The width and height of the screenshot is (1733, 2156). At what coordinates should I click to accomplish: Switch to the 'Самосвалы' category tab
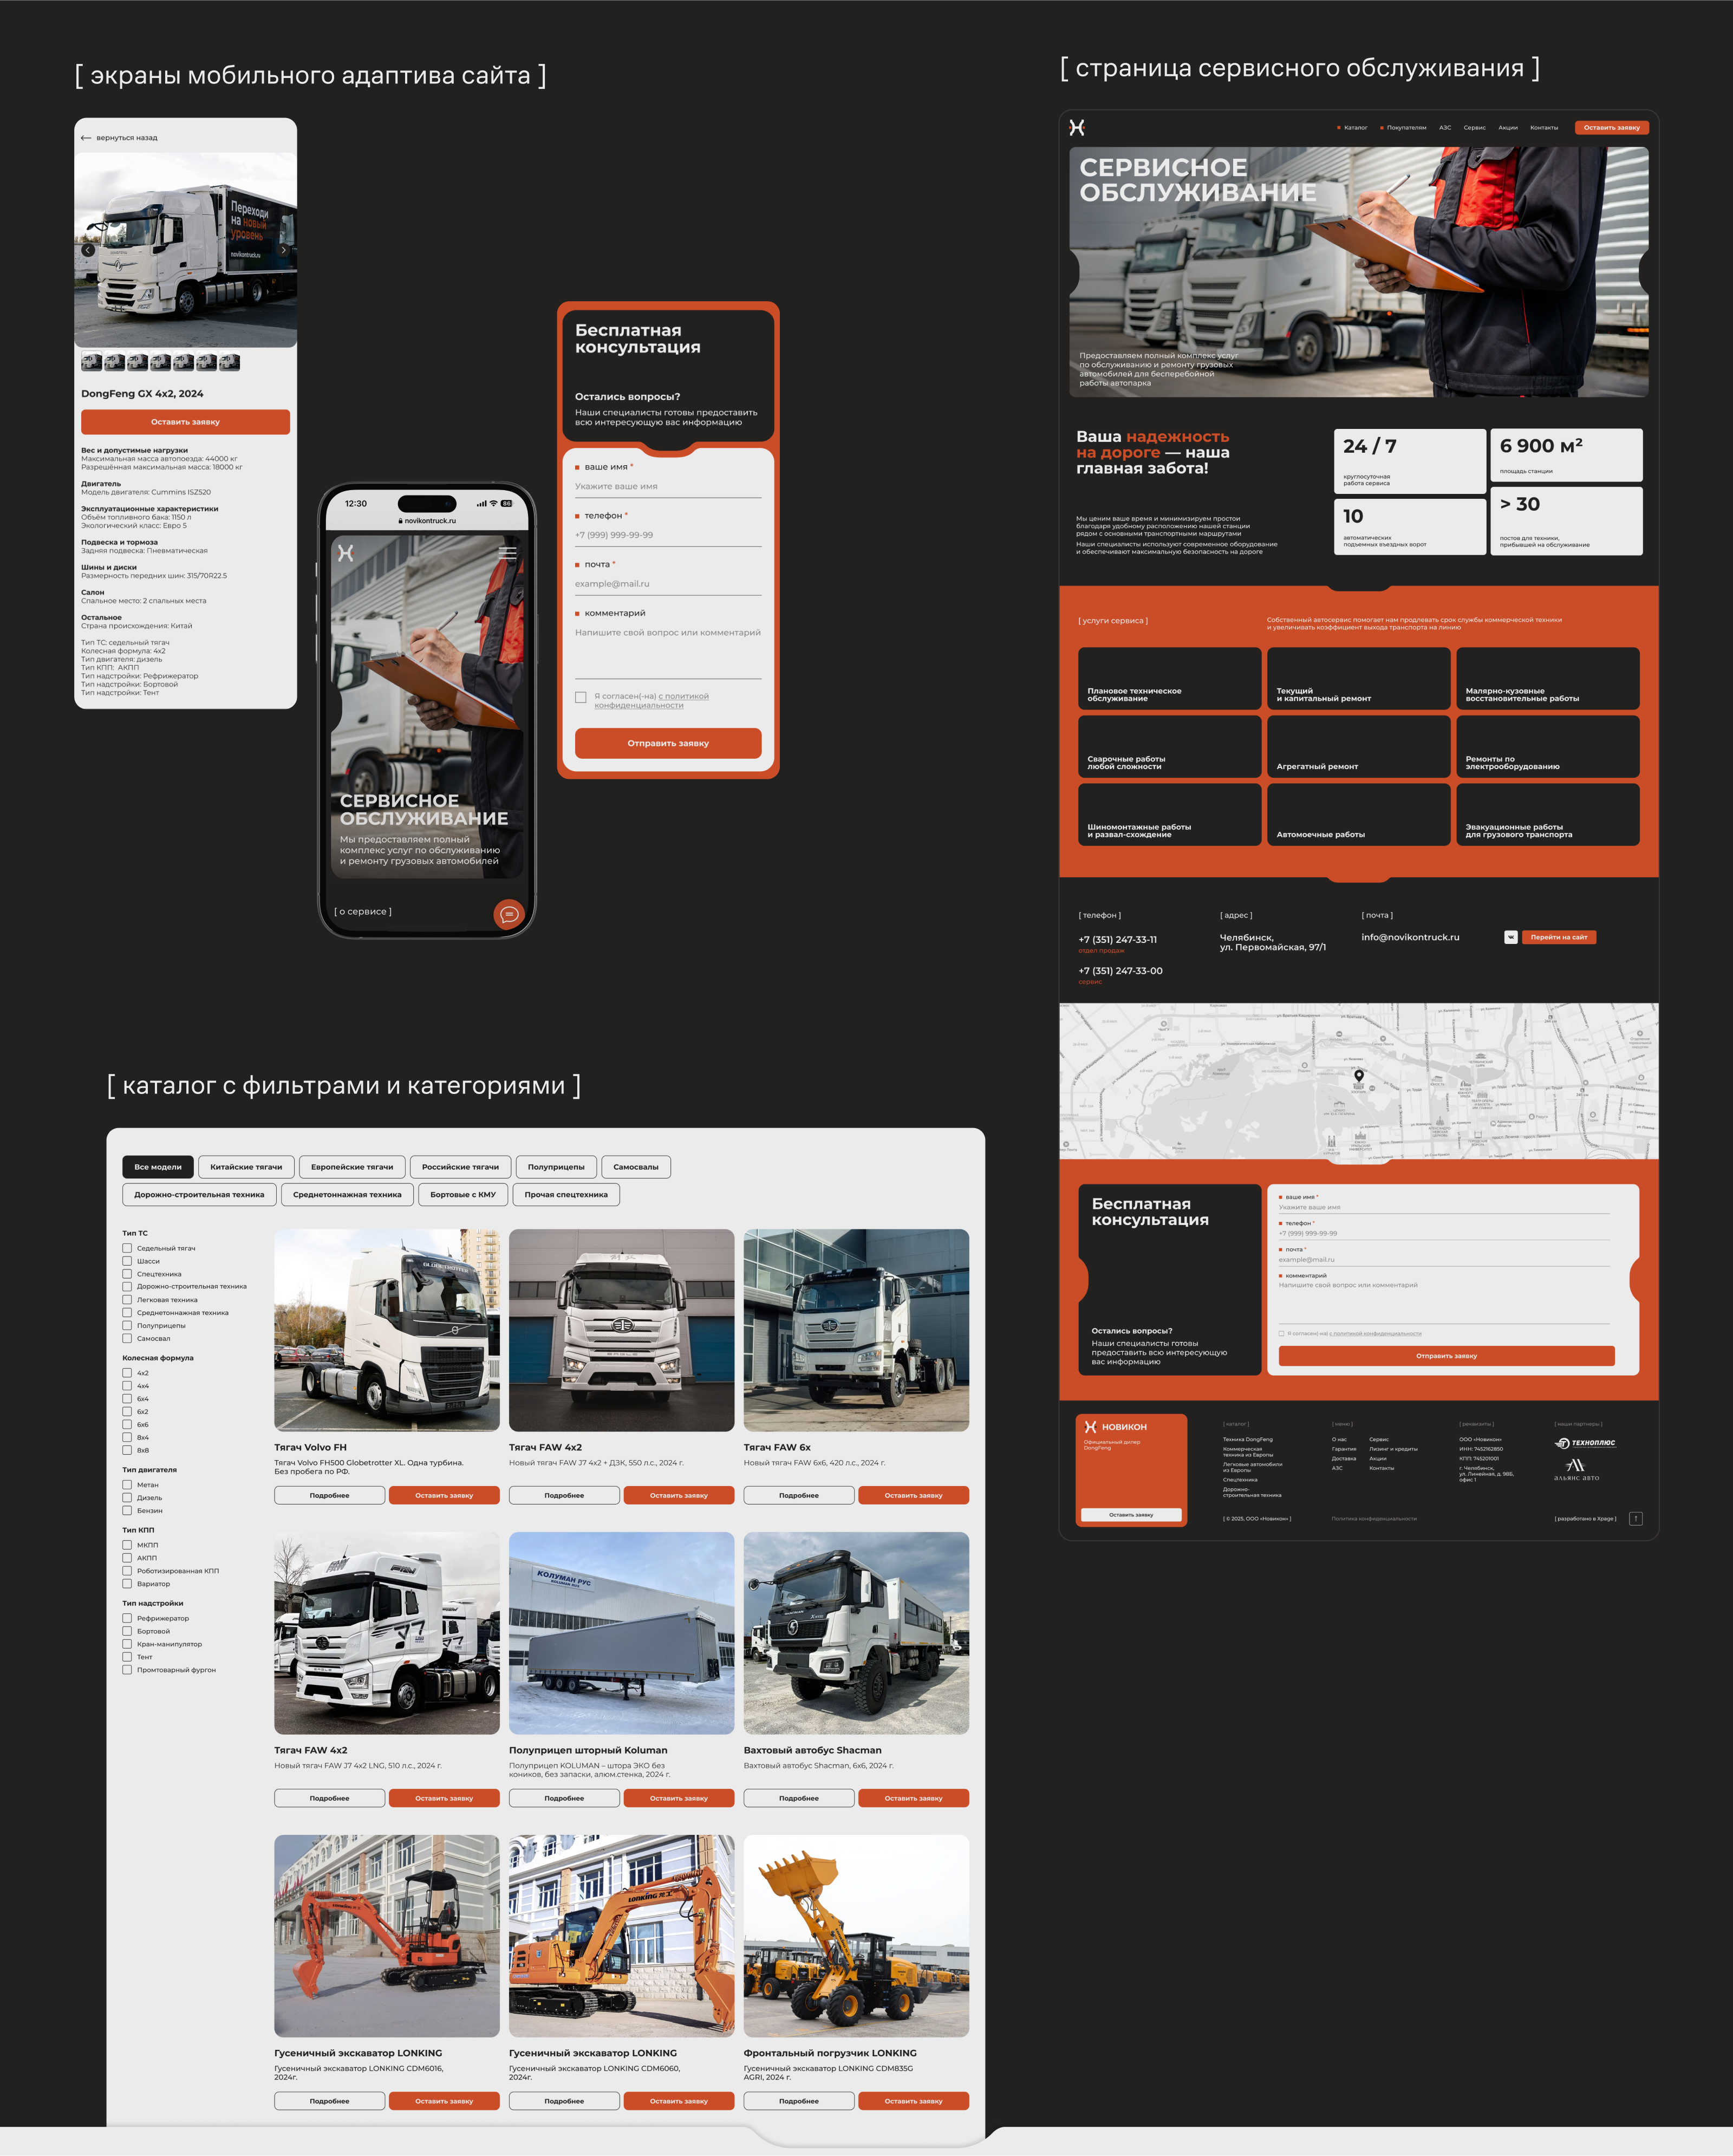tap(635, 1166)
